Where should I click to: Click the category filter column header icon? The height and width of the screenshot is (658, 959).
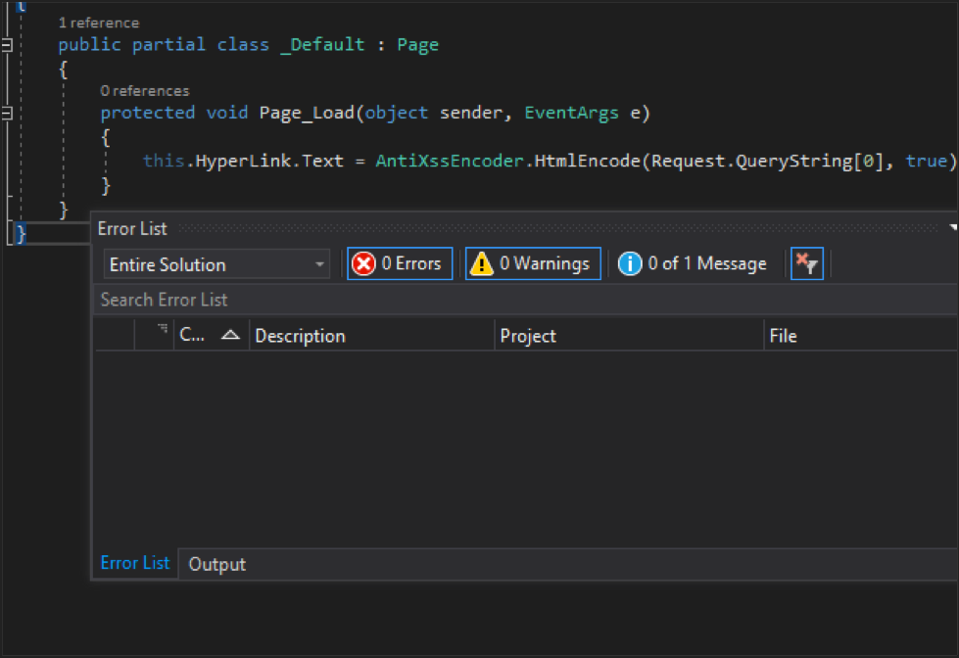pos(162,329)
